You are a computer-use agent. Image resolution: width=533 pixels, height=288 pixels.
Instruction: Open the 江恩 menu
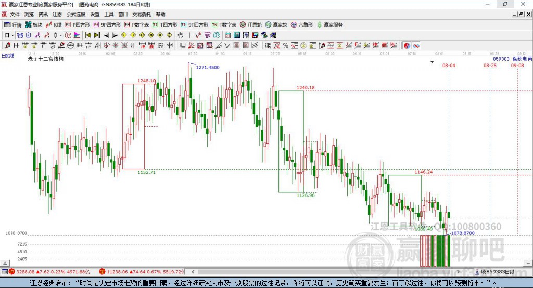tap(57, 14)
